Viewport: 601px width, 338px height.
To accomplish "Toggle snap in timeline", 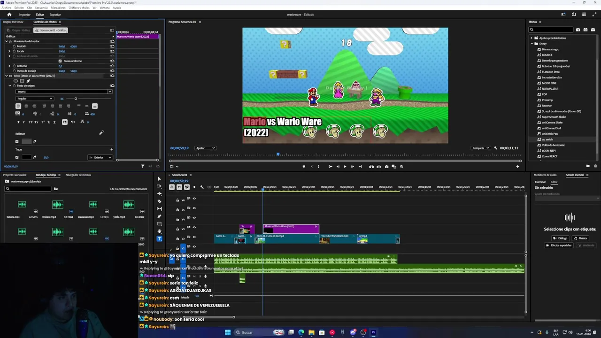I will 179,187.
